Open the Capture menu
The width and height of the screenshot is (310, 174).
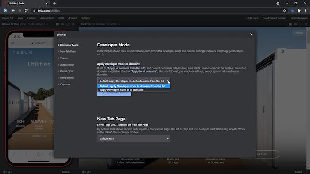[31, 18]
